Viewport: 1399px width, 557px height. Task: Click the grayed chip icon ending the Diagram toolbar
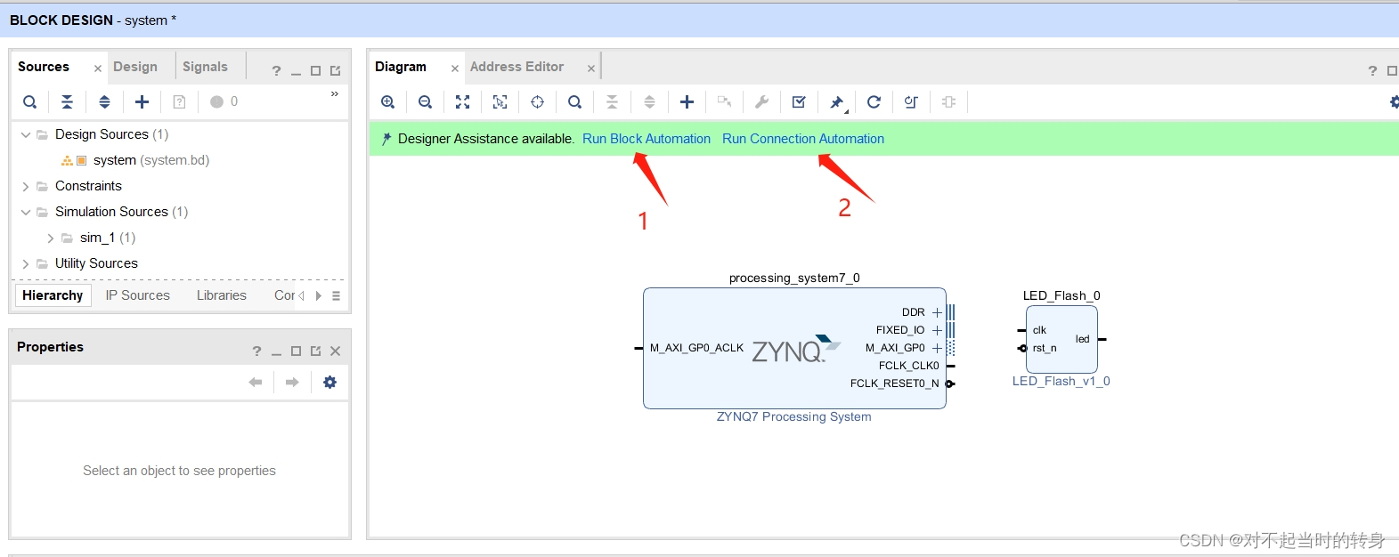click(x=949, y=102)
